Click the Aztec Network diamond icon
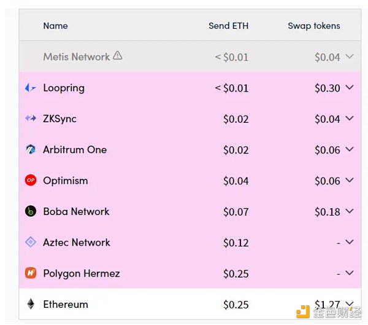 (30, 242)
